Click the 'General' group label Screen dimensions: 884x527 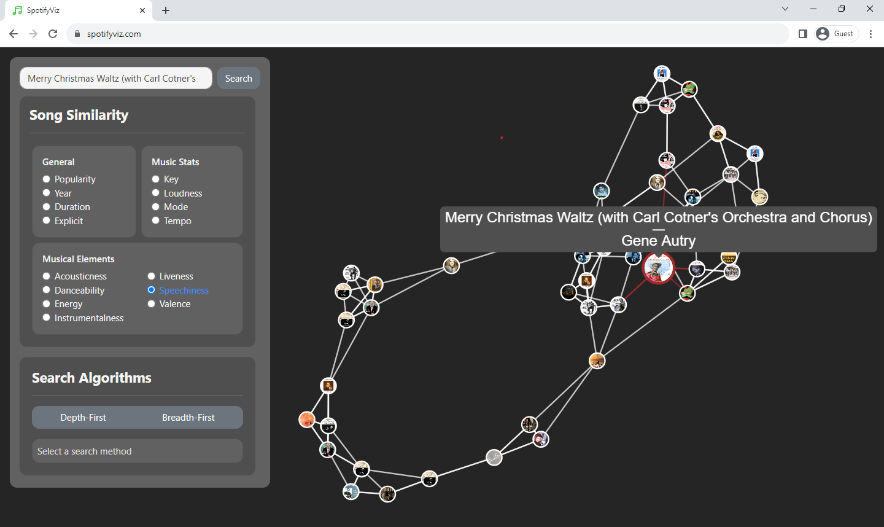[58, 162]
